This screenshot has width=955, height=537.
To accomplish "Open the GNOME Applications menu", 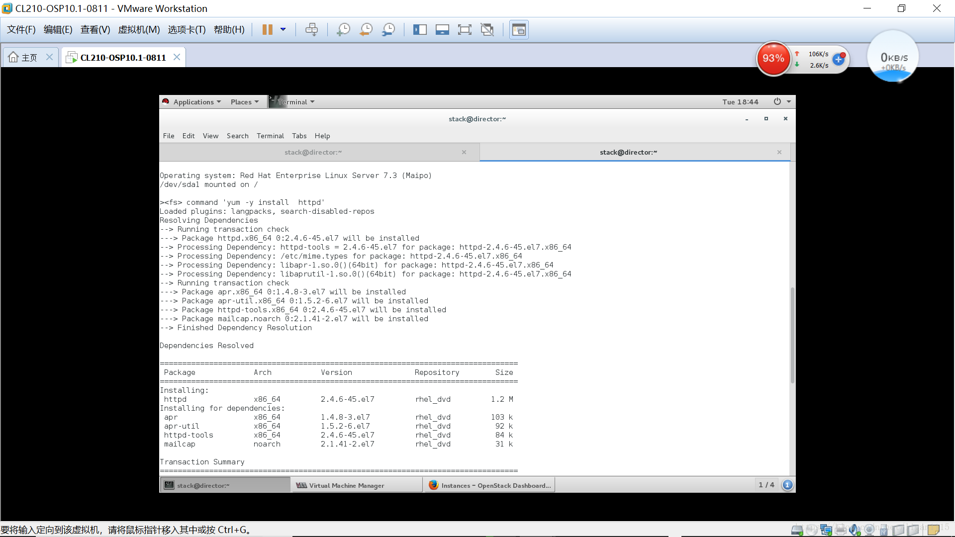I will pyautogui.click(x=197, y=102).
